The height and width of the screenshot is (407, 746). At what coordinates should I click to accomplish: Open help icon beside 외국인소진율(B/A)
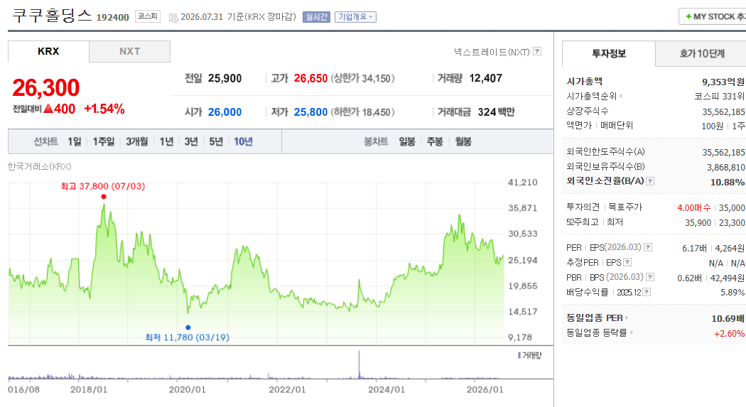(x=650, y=181)
